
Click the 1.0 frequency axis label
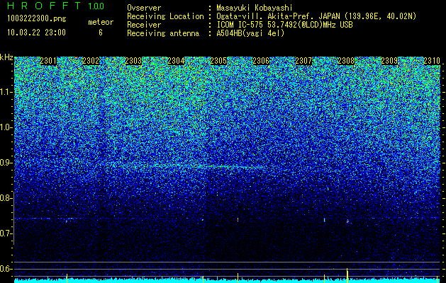pyautogui.click(x=6, y=128)
